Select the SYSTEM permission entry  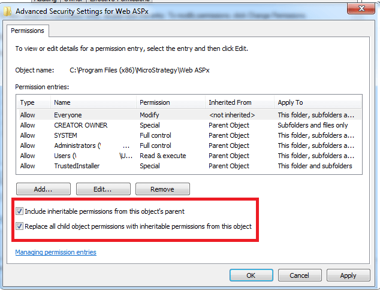(65, 135)
